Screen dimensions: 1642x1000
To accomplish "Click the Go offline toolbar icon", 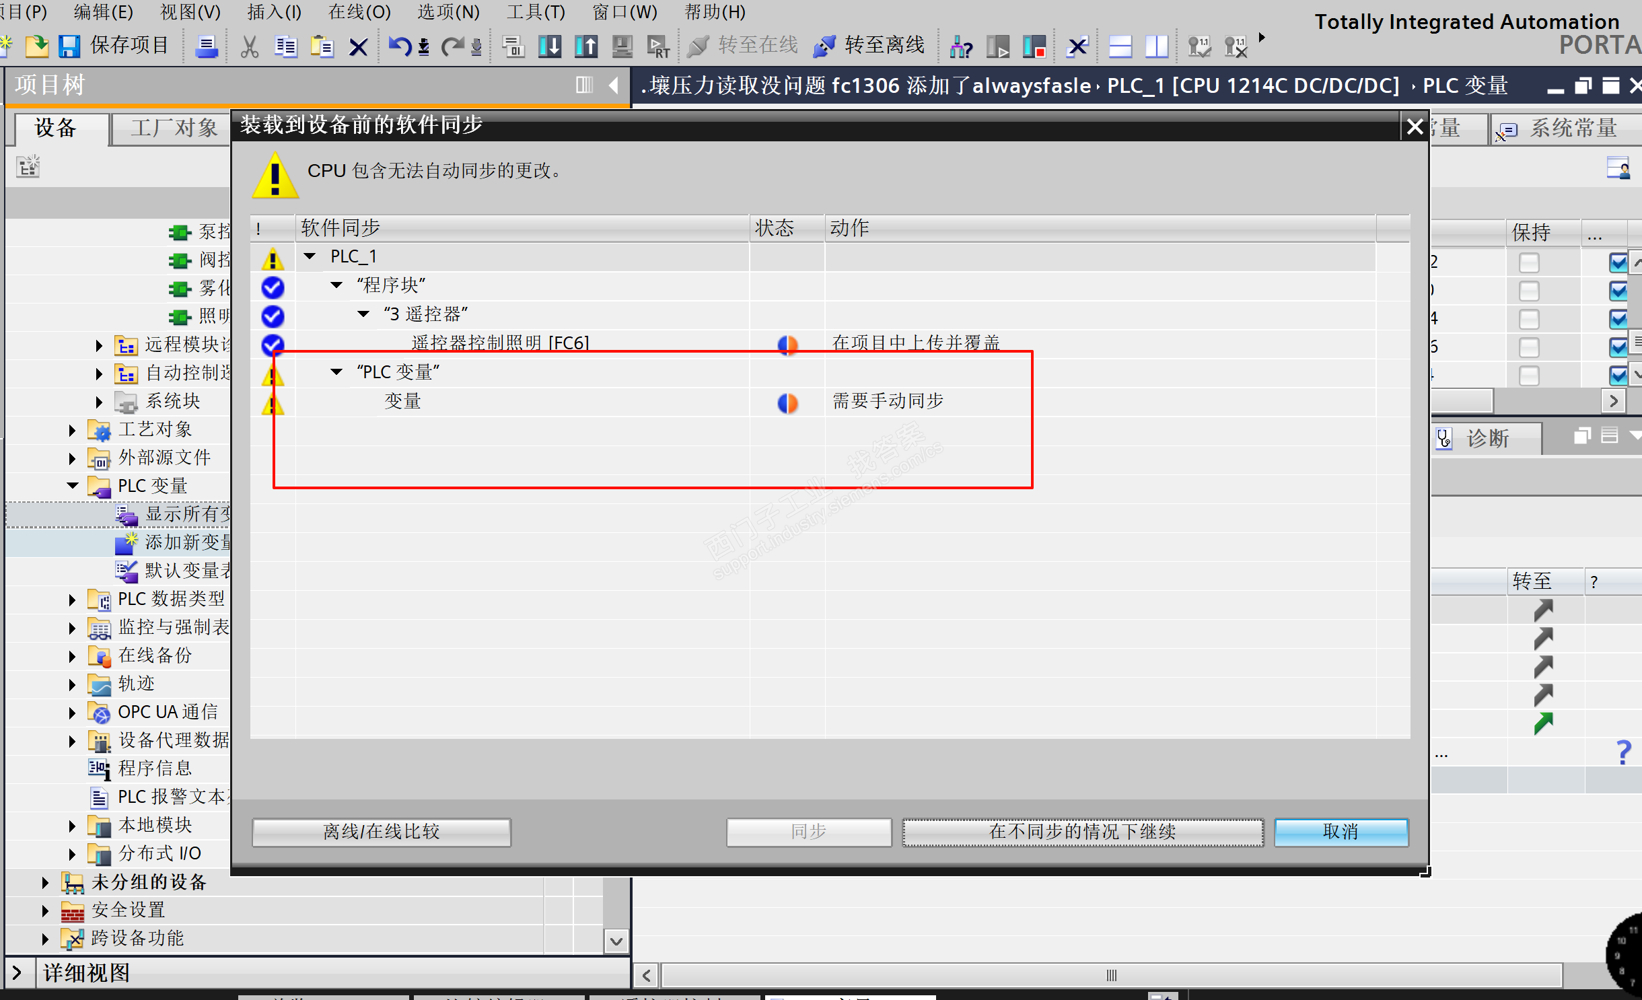I will pyautogui.click(x=825, y=46).
